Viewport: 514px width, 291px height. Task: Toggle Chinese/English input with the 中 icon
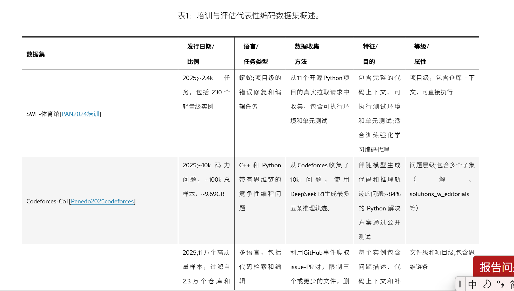[x=472, y=284]
